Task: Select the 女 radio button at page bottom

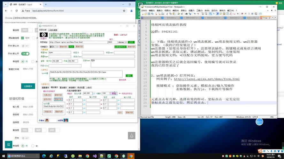Action: click(33, 146)
